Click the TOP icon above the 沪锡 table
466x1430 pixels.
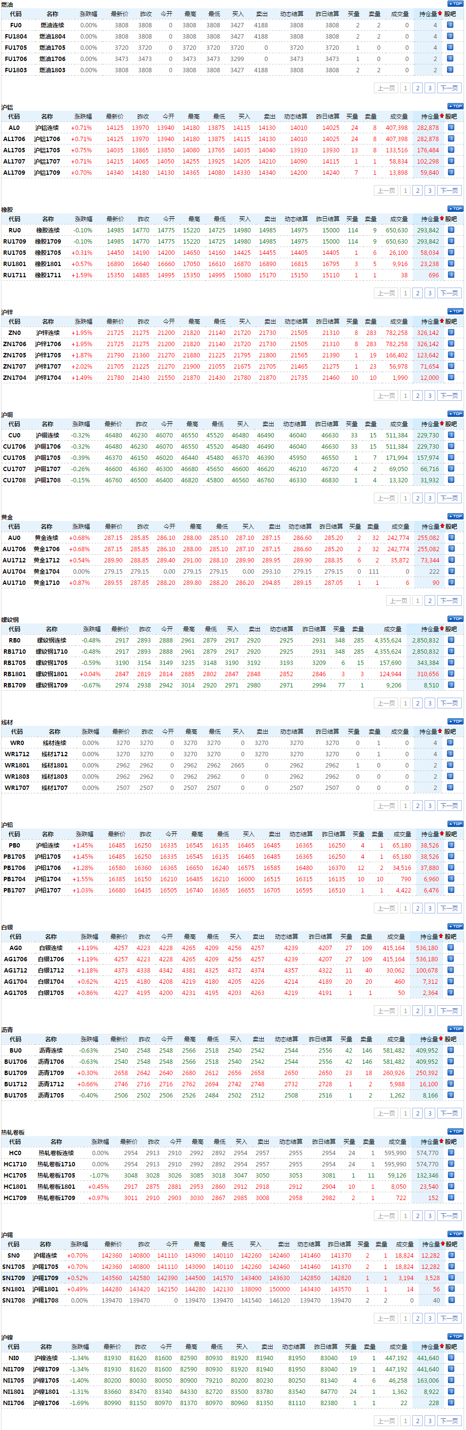click(455, 1233)
